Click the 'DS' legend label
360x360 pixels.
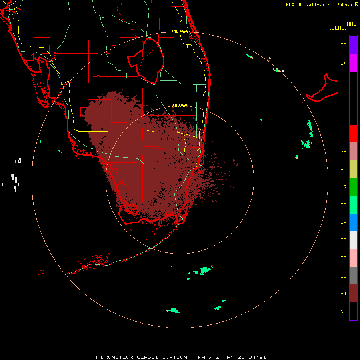pyautogui.click(x=343, y=240)
